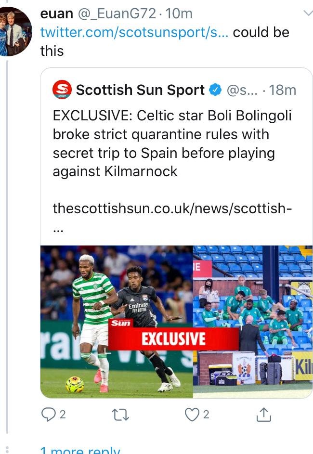Image resolution: width=313 pixels, height=454 pixels.
Task: Like the tweet with heart icon
Action: click(192, 415)
